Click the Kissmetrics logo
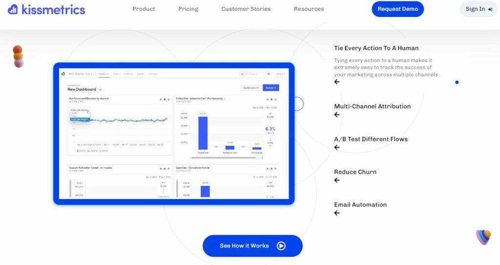Viewport: 500px width, 265px height. tap(46, 10)
